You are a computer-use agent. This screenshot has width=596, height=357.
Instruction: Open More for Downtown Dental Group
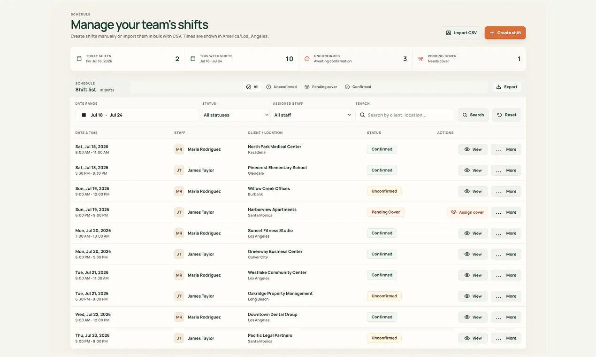pyautogui.click(x=506, y=317)
